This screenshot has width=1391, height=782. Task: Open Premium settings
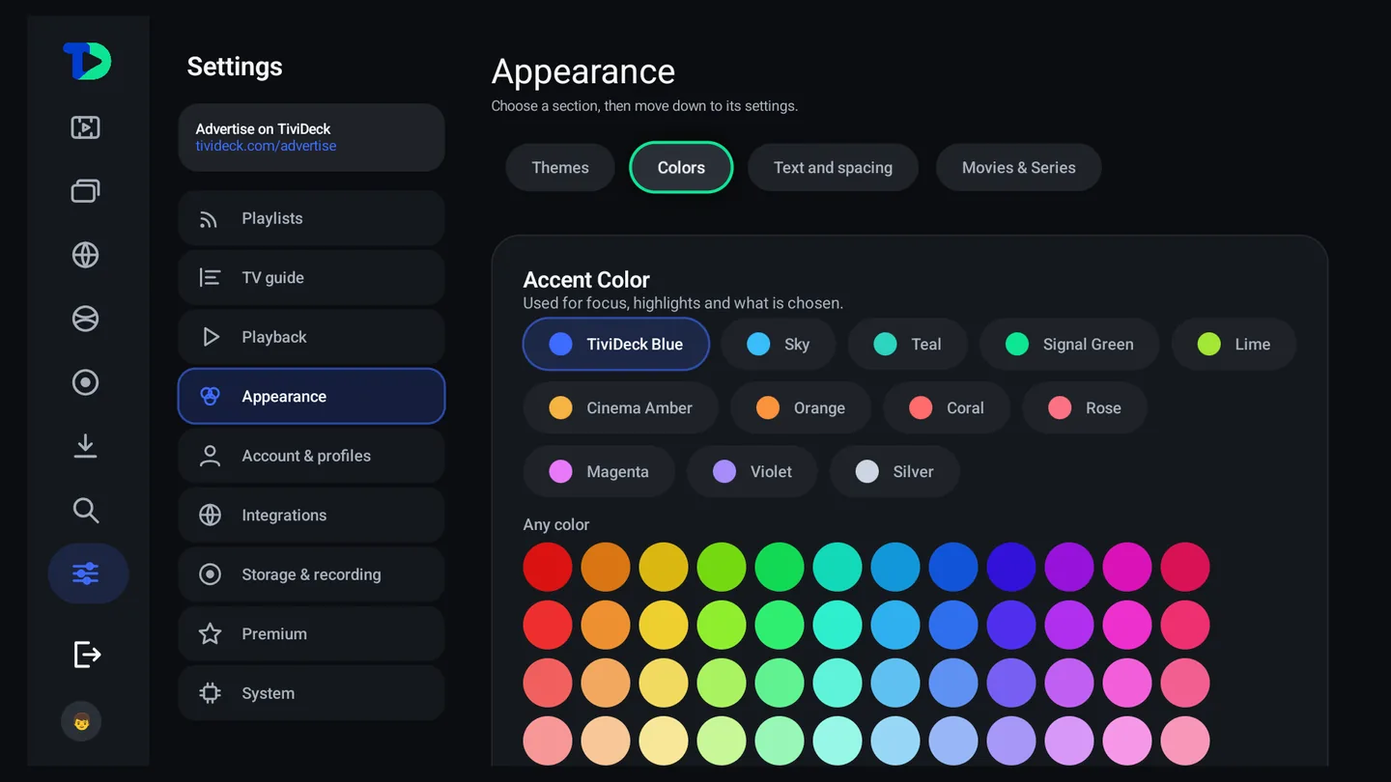click(311, 633)
